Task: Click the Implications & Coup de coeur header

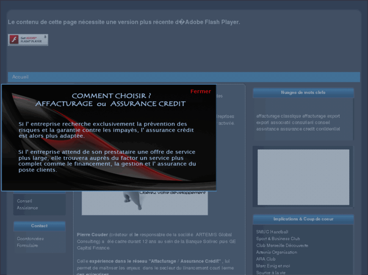Action: (303, 219)
